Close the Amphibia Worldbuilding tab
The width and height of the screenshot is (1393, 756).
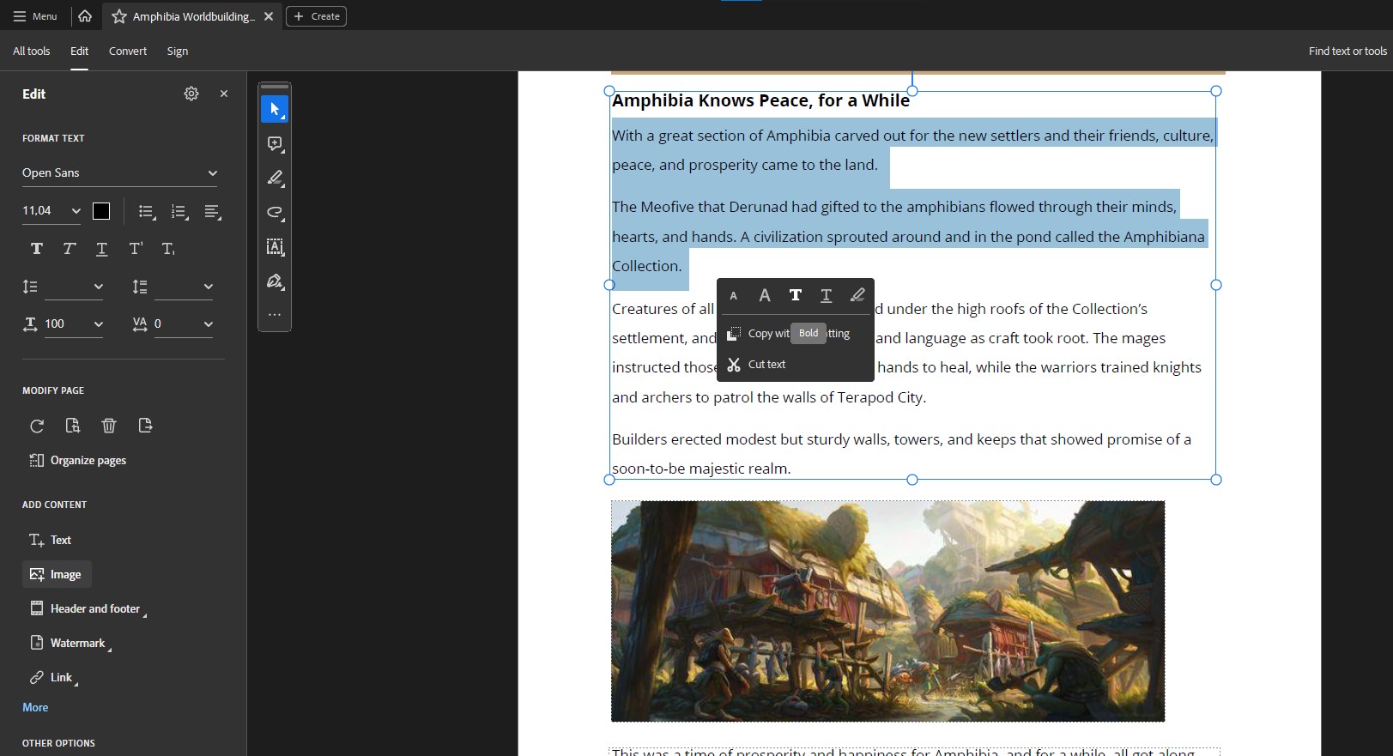pyautogui.click(x=269, y=16)
